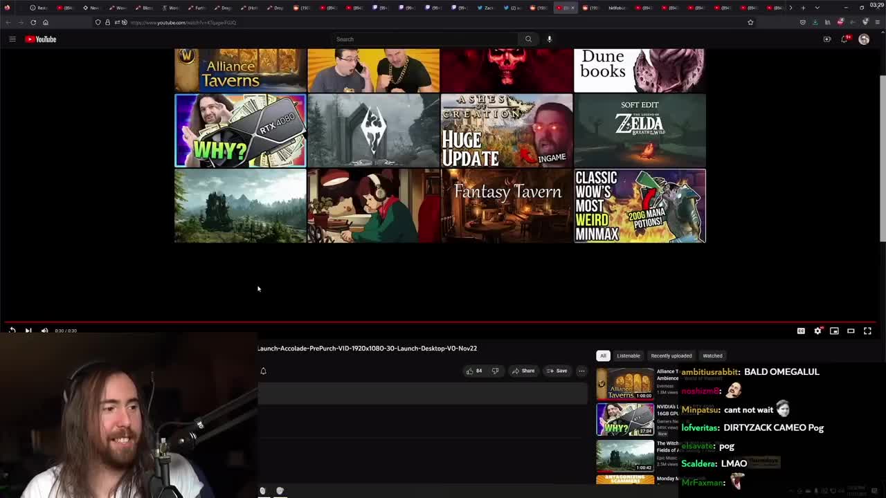Screen dimensions: 886x498
Task: Open the mountain castle landscape video
Action: point(240,206)
